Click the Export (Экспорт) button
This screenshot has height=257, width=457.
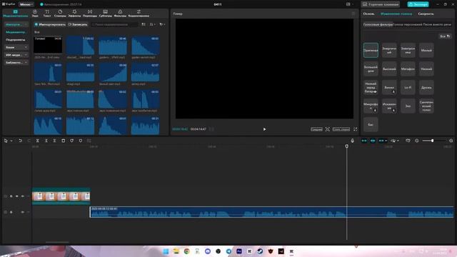click(x=418, y=4)
